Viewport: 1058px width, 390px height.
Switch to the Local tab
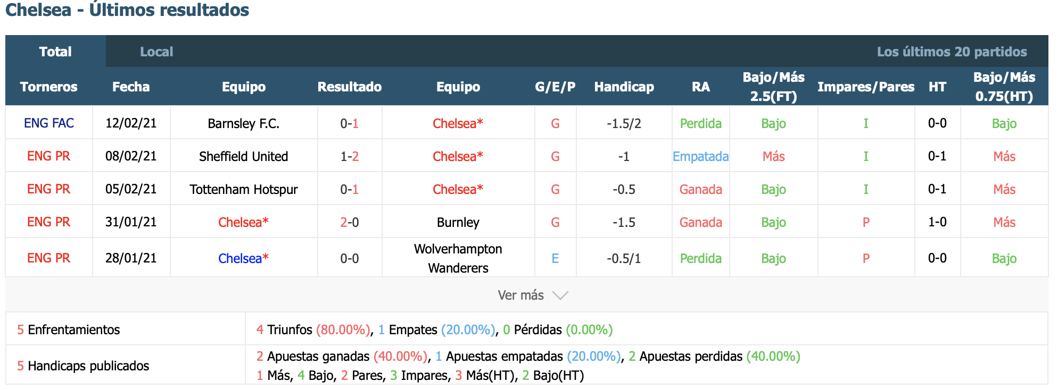coord(156,52)
